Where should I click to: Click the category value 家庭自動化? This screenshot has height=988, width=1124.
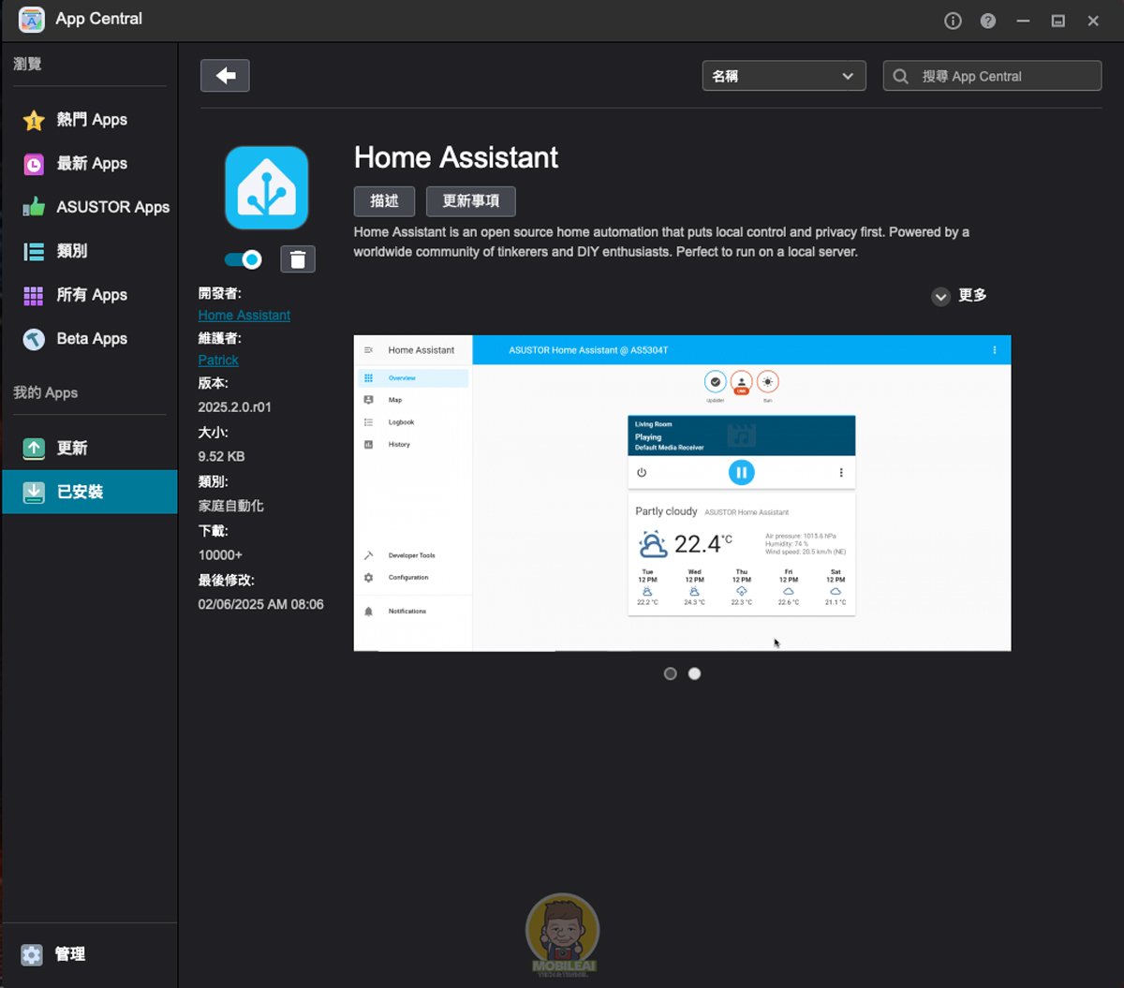coord(231,506)
